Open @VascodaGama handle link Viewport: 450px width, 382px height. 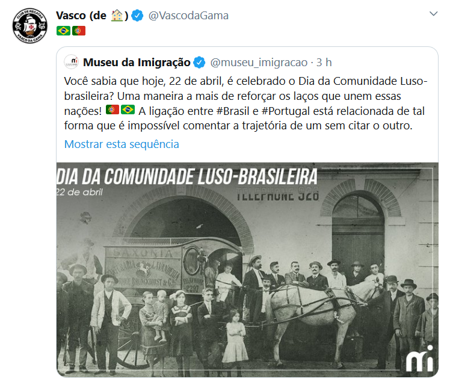click(188, 16)
